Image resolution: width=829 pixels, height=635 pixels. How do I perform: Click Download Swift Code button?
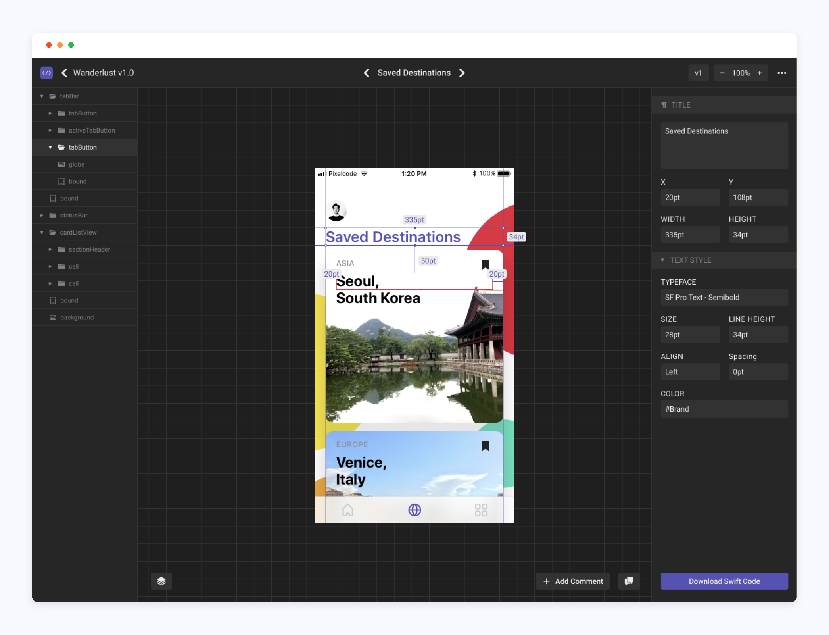click(x=724, y=580)
